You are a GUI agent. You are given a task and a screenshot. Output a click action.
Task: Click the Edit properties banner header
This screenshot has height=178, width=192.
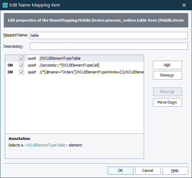[96, 20]
